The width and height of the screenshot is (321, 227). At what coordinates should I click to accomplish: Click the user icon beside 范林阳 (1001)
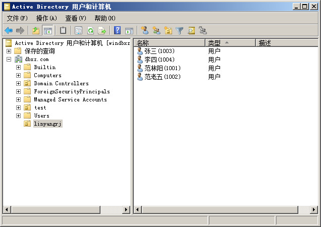(x=140, y=68)
